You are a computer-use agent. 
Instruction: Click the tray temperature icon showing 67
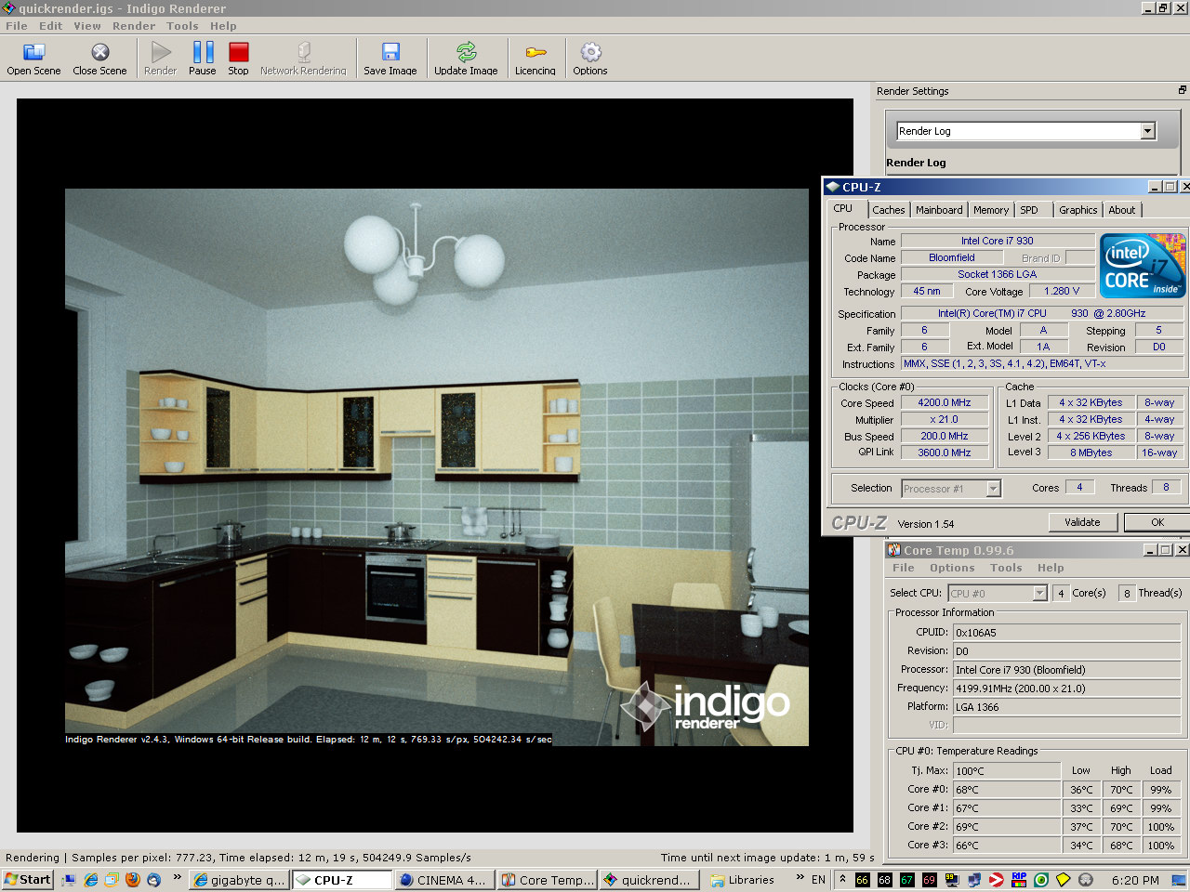pos(906,880)
